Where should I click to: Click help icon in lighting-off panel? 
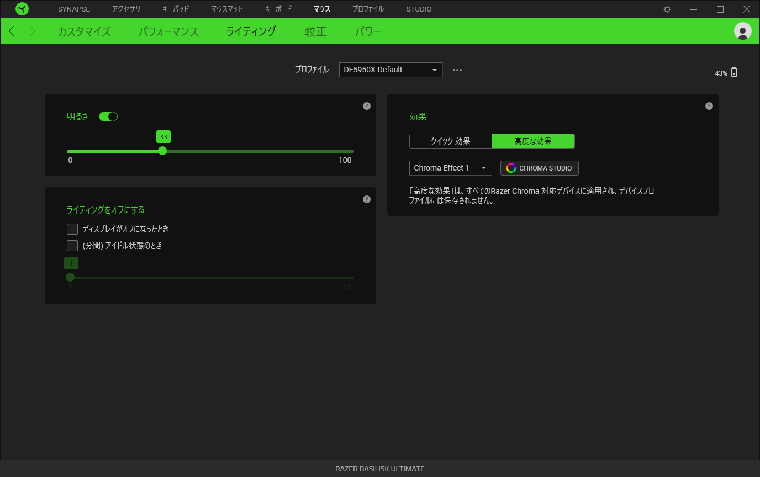(x=367, y=199)
